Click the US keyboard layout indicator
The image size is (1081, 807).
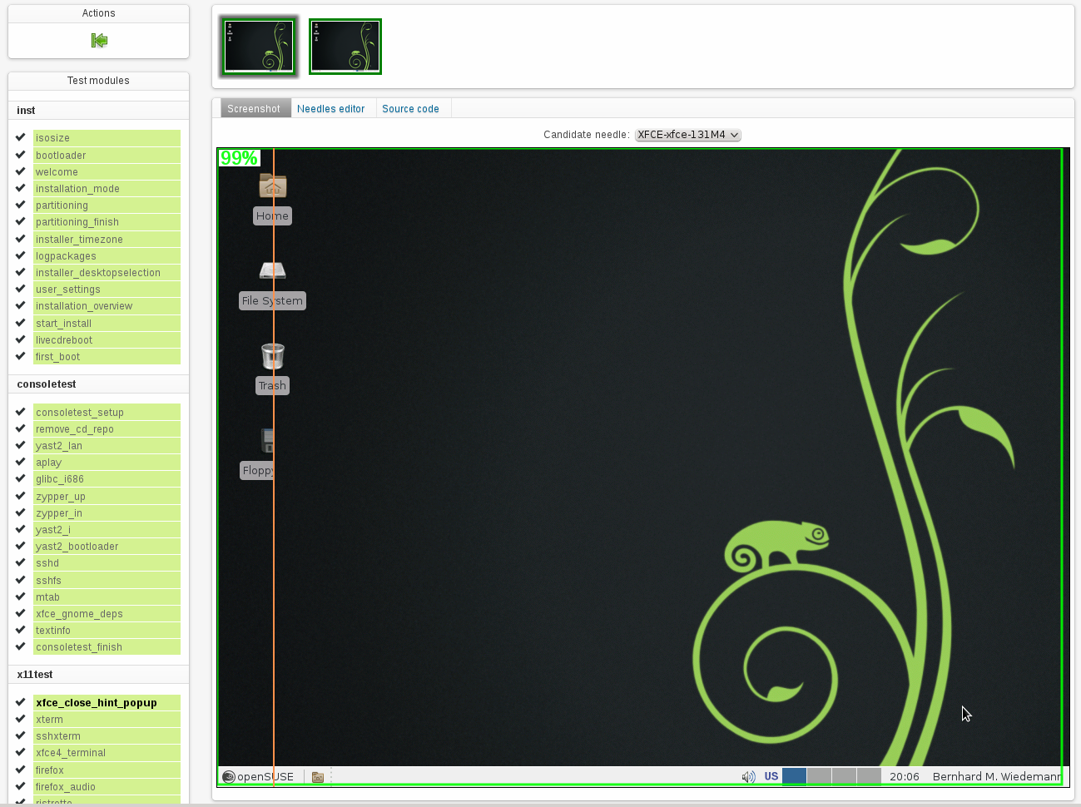pos(771,776)
